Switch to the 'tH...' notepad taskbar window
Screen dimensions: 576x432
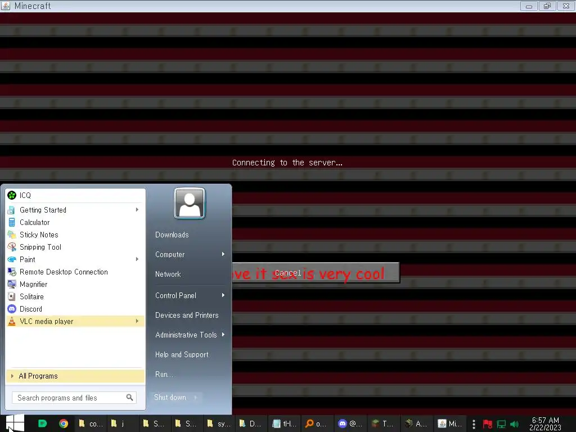pyautogui.click(x=284, y=424)
